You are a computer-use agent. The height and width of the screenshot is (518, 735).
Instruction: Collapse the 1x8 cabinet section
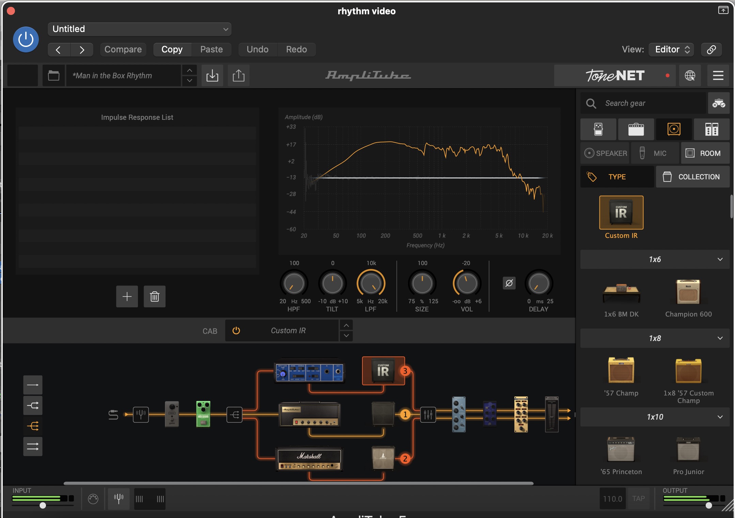(655, 338)
